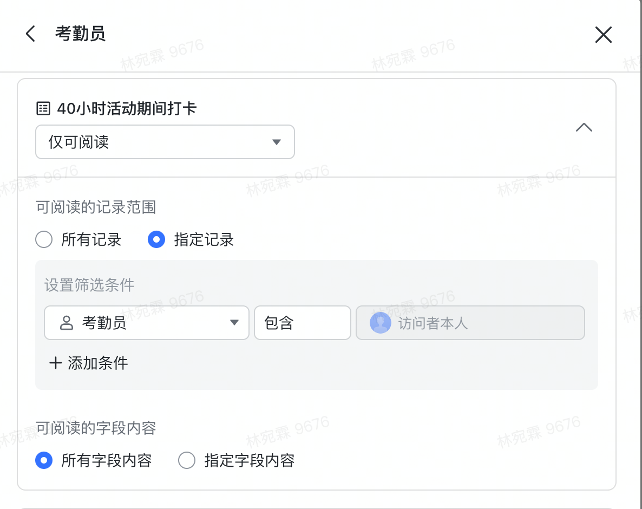642x509 pixels.
Task: Open the 仅可阅读 permission dropdown
Action: coord(165,142)
